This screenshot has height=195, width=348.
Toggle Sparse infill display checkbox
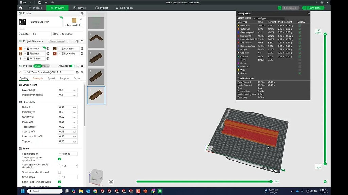tap(300, 36)
